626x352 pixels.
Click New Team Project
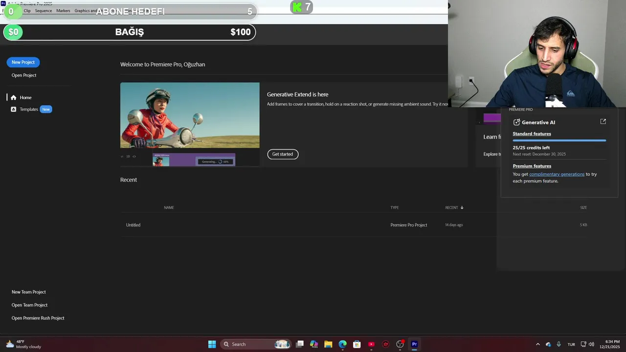[x=28, y=292]
